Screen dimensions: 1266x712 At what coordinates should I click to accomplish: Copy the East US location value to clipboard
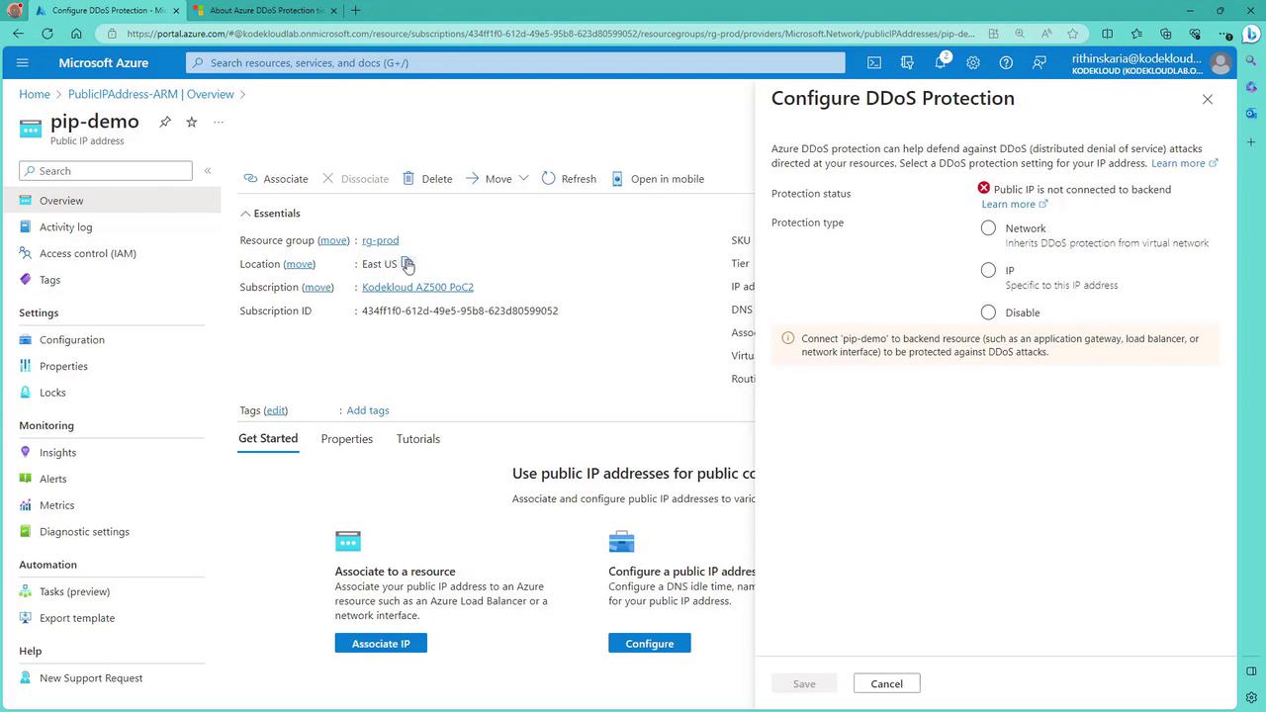coord(407,264)
